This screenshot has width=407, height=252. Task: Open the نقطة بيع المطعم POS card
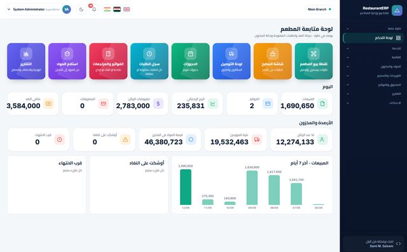314,61
